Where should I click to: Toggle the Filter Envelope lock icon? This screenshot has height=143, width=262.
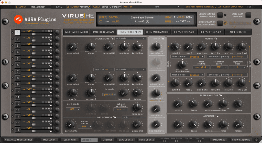221,95
